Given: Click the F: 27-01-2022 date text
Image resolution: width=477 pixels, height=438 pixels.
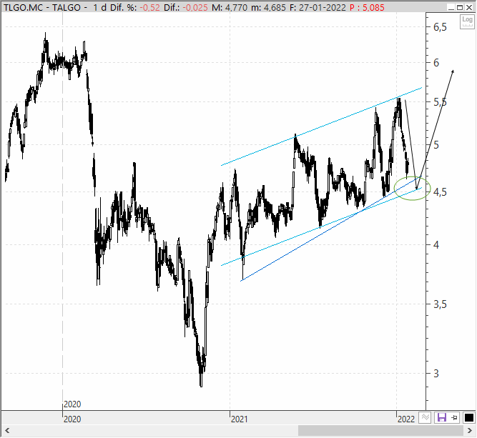Looking at the screenshot, I should coord(318,7).
